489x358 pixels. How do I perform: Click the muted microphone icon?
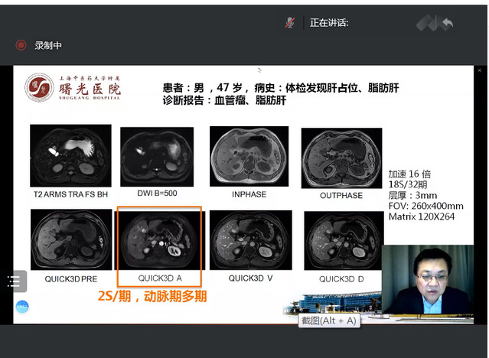[290, 23]
